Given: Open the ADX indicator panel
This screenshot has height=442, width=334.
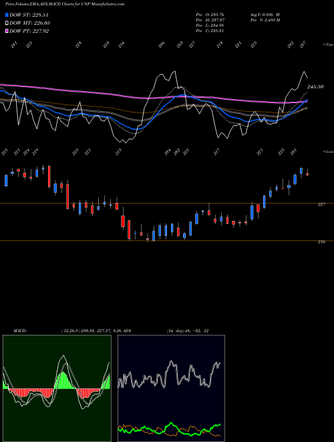Looking at the screenshot, I should 171,388.
